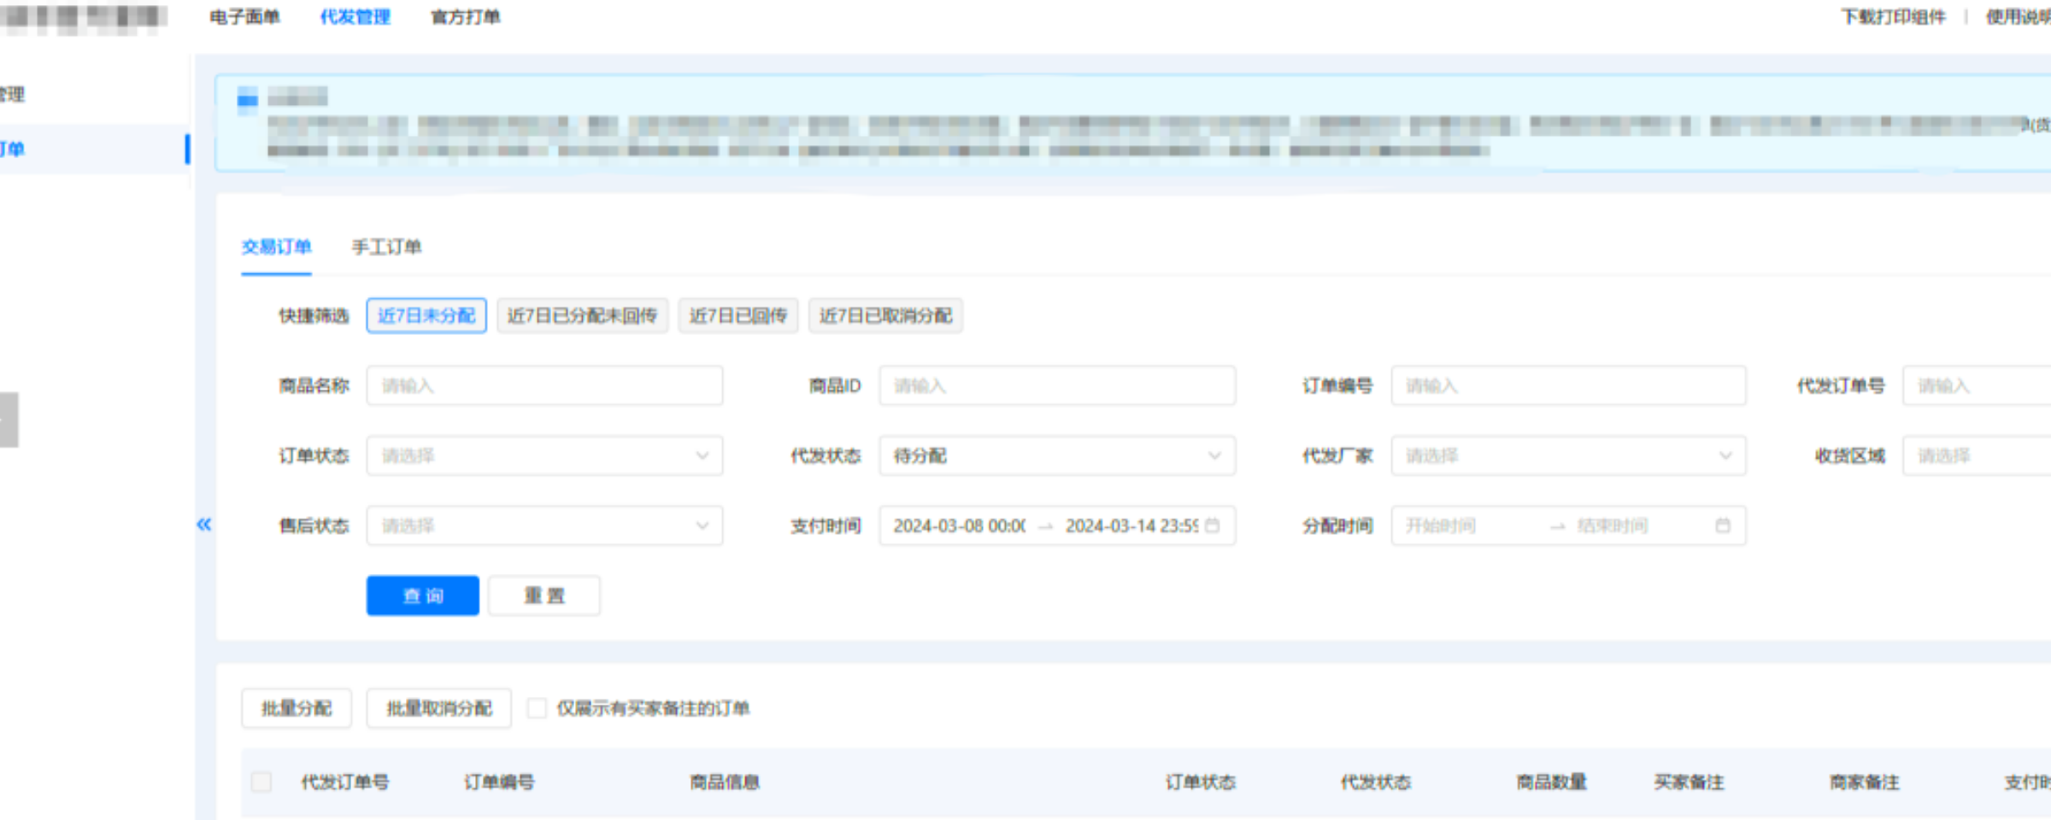Open calendar icon in 支付时间 field
This screenshot has height=820, width=2051.
pyautogui.click(x=1212, y=526)
